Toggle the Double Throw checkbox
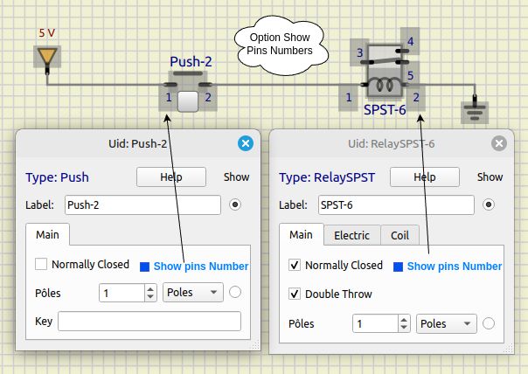528x374 pixels. [295, 294]
